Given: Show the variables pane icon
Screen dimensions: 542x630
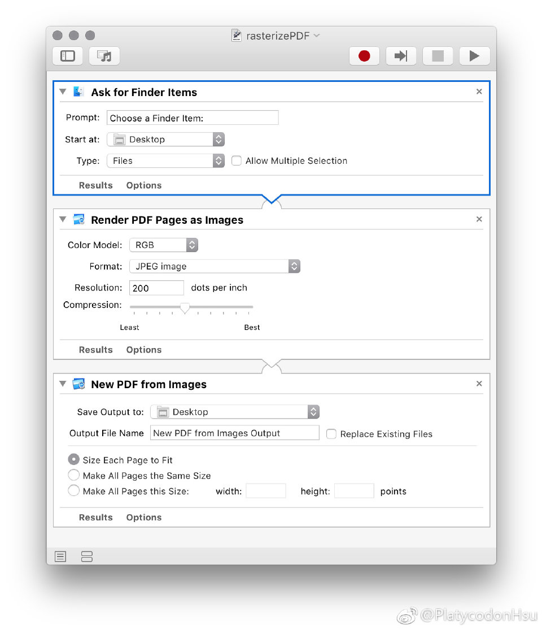Looking at the screenshot, I should pyautogui.click(x=87, y=557).
